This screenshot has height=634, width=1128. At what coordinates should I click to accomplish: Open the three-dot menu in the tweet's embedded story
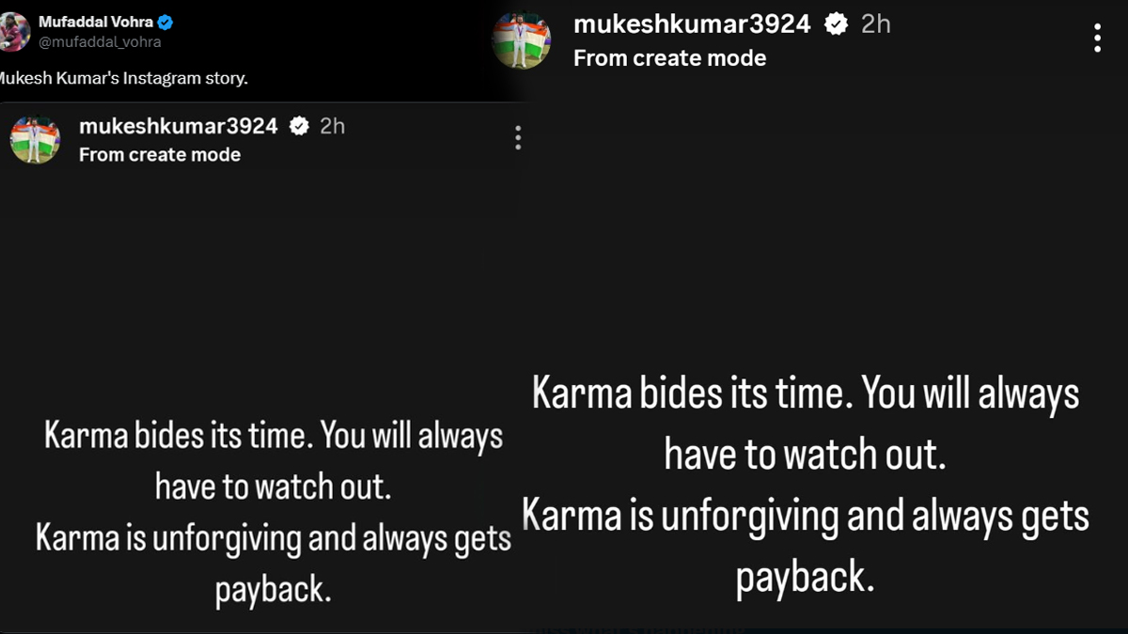click(517, 139)
